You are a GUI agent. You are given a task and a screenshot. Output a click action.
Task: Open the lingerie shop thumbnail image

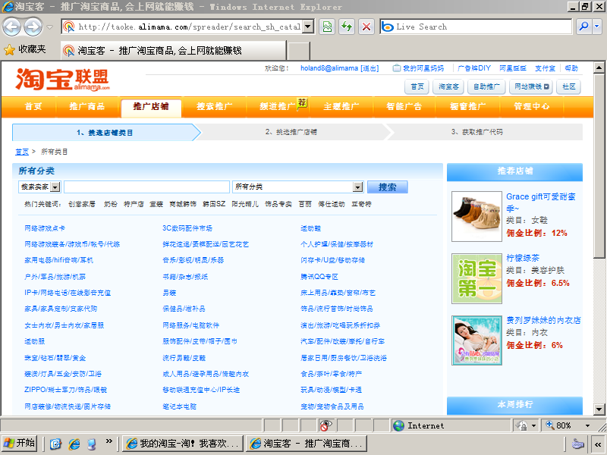(x=477, y=340)
